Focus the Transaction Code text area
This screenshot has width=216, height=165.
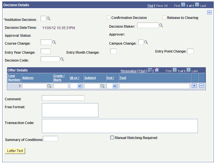[120, 126]
